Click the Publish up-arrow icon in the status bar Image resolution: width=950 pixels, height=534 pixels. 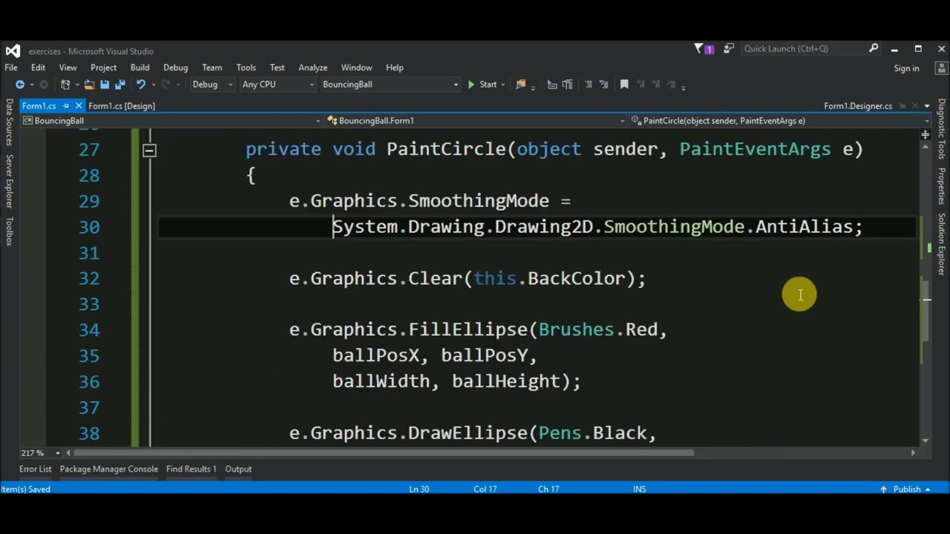[x=883, y=489]
